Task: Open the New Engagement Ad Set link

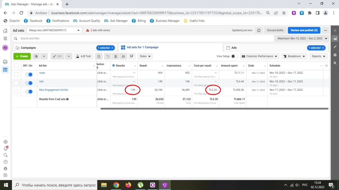Action: (53, 90)
